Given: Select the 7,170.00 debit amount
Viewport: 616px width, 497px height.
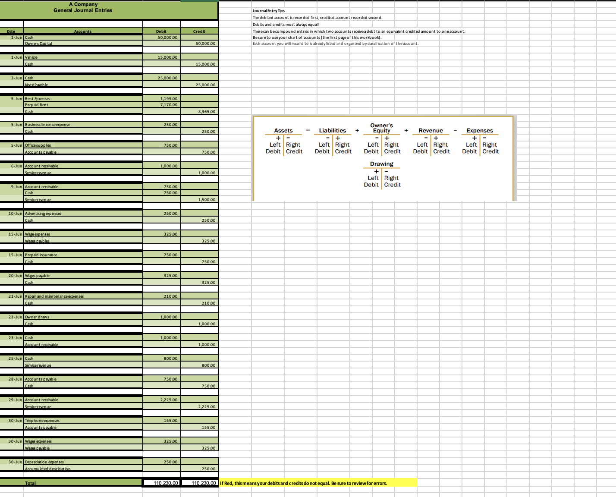Looking at the screenshot, I should tap(161, 105).
